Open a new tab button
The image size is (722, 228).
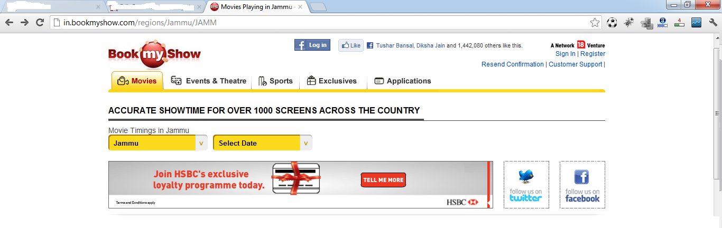318,7
